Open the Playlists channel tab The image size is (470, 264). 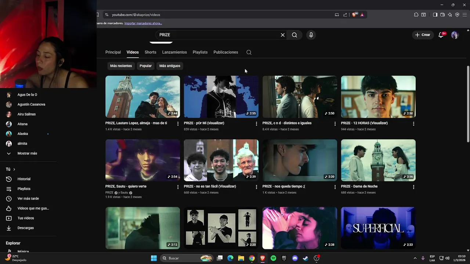pos(200,52)
